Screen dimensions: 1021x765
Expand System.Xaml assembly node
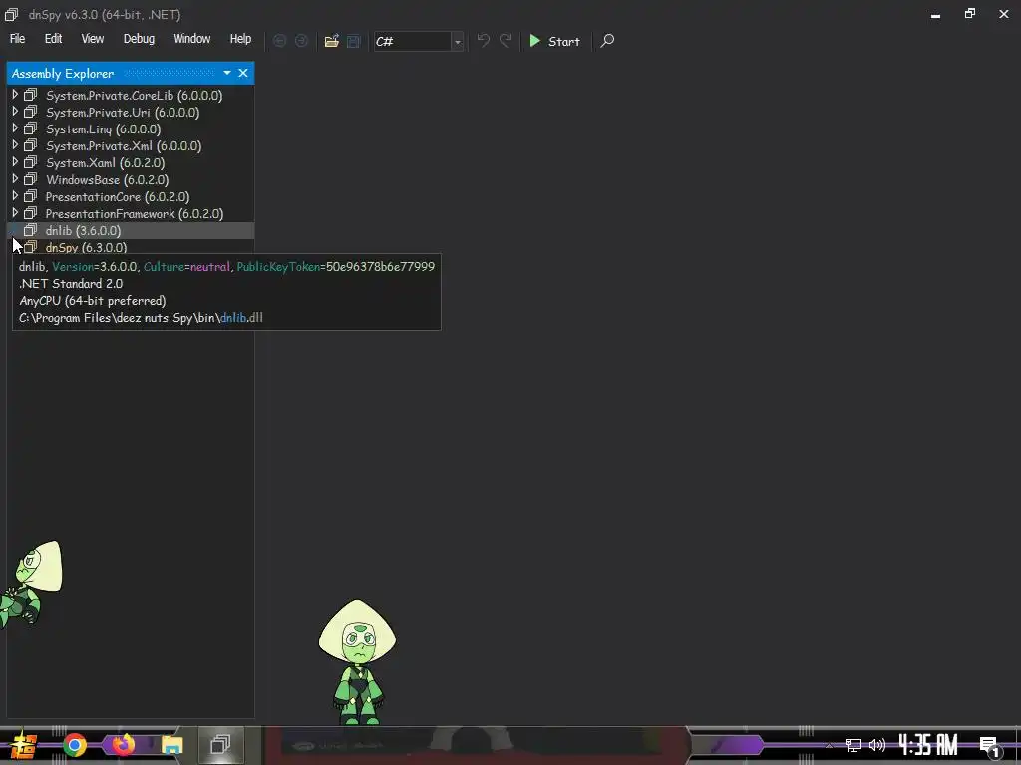[x=15, y=162]
